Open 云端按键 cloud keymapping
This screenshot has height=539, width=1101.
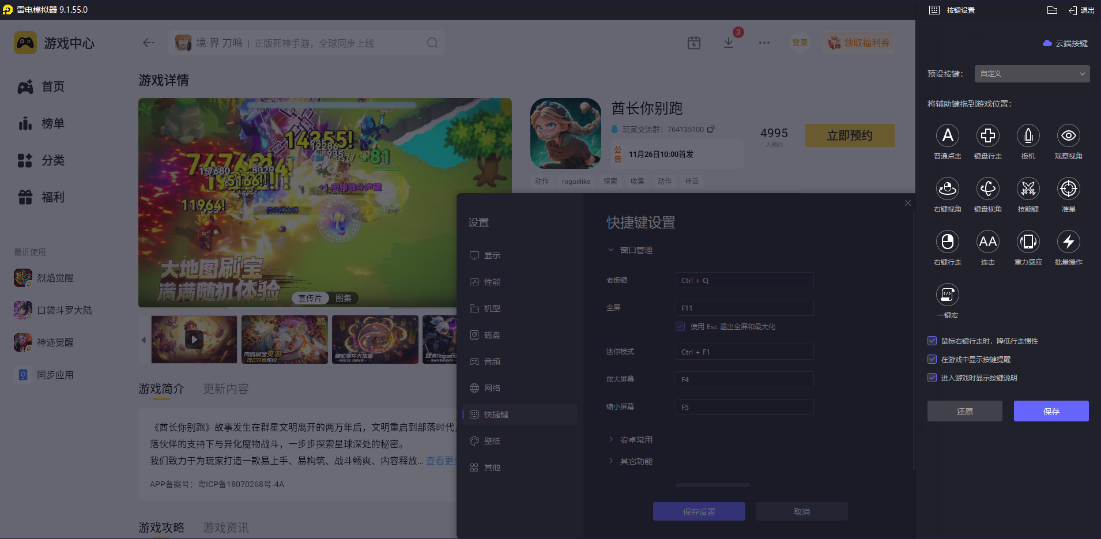tap(1065, 43)
